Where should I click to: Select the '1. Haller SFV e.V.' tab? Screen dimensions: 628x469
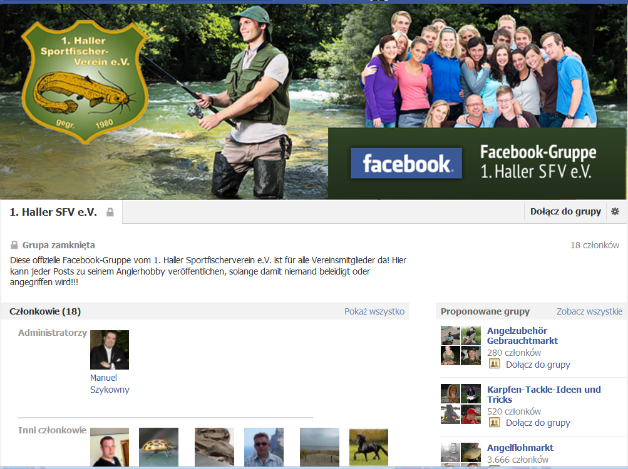pos(61,212)
